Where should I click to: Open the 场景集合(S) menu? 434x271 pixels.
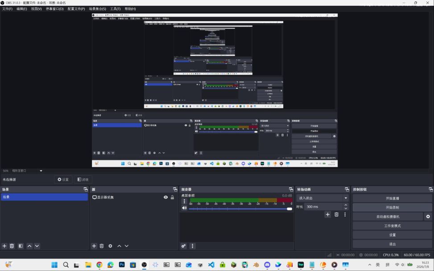(97, 9)
